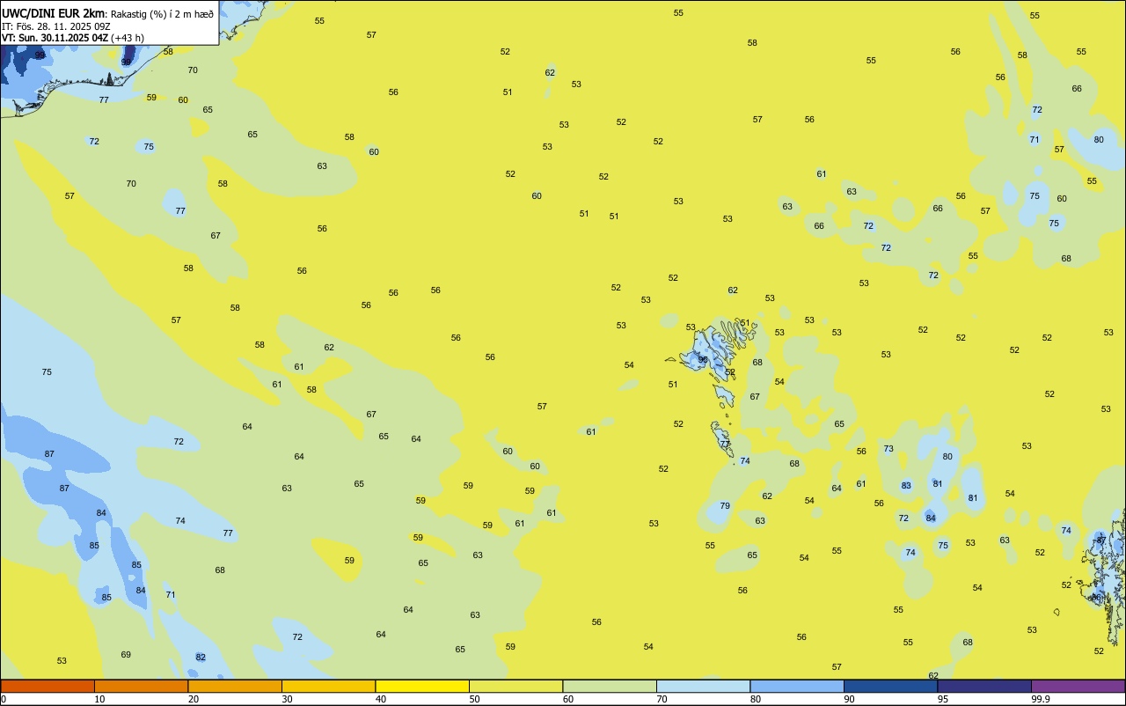Click the '99.9' legend tick label

tap(1041, 699)
